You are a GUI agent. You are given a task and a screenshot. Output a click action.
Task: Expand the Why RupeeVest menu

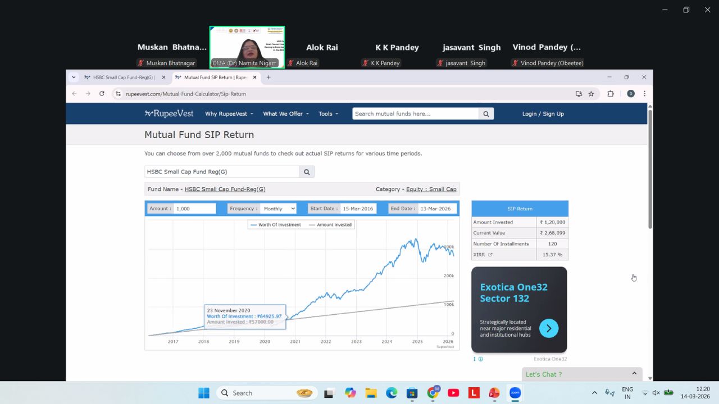pos(229,114)
